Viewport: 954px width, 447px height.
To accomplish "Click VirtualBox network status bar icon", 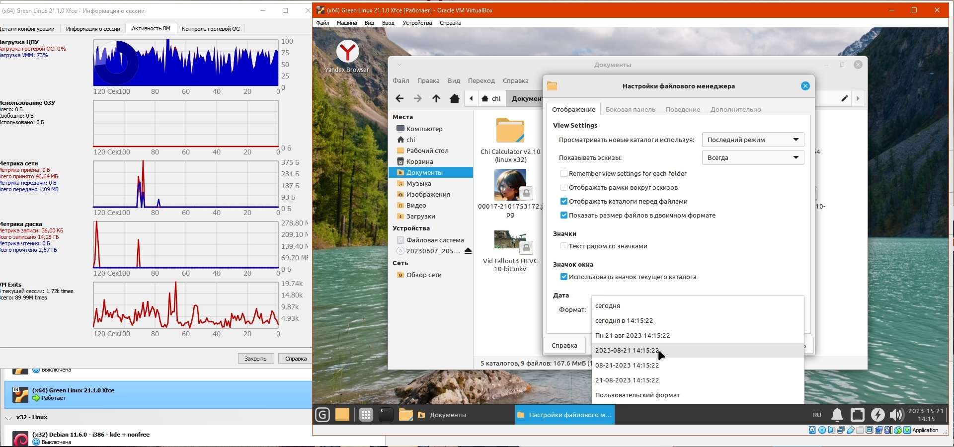I will pyautogui.click(x=841, y=430).
